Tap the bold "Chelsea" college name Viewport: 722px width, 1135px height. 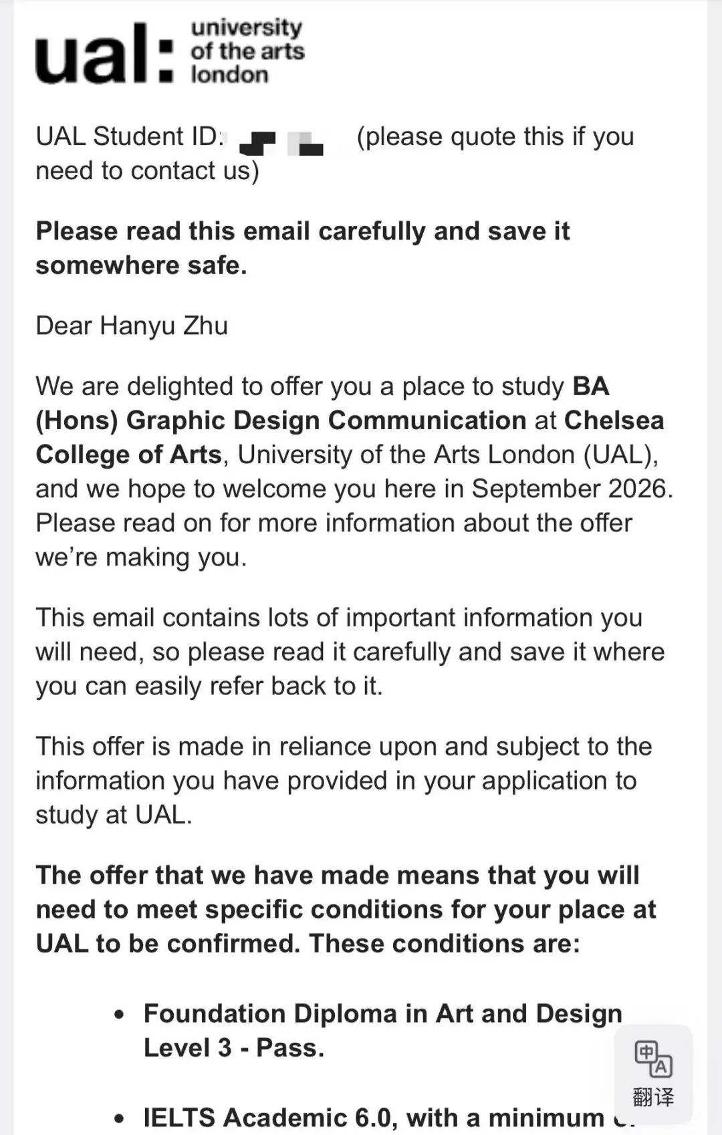614,420
